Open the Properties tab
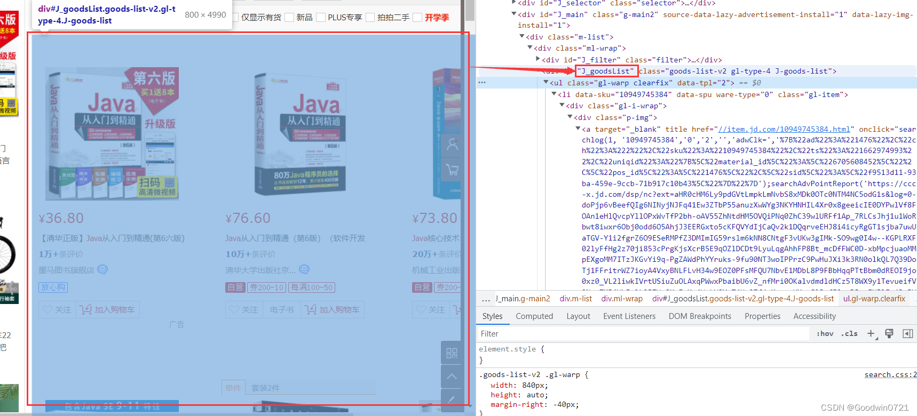 point(762,316)
